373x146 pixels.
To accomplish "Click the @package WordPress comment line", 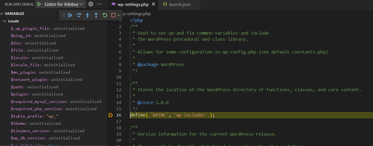I will click(x=158, y=65).
